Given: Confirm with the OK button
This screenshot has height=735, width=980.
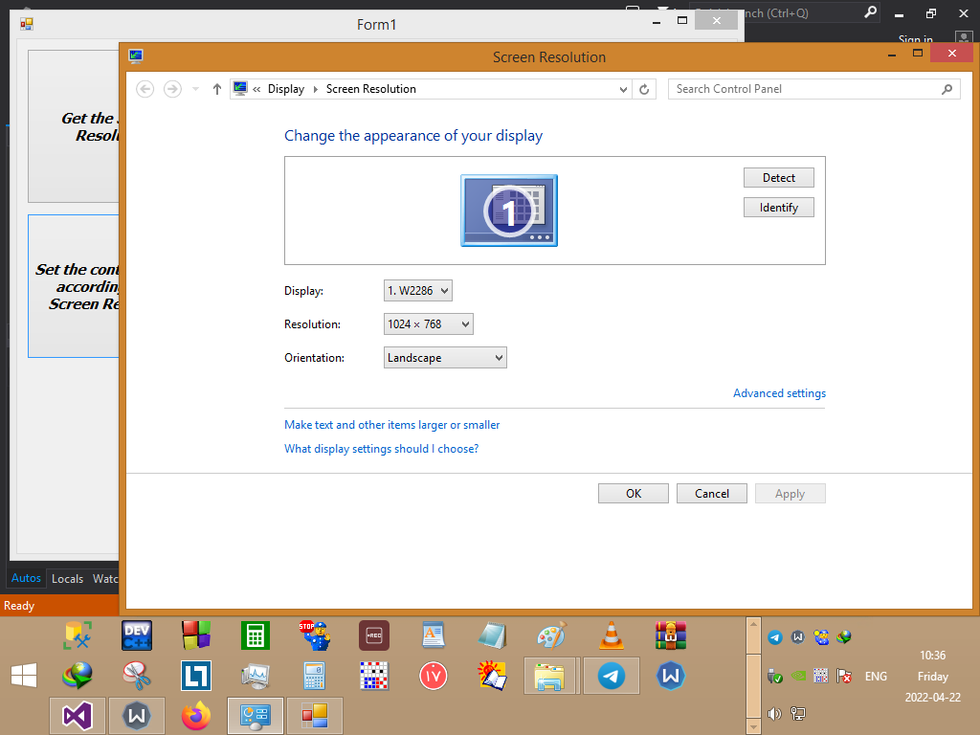Looking at the screenshot, I should coord(634,494).
